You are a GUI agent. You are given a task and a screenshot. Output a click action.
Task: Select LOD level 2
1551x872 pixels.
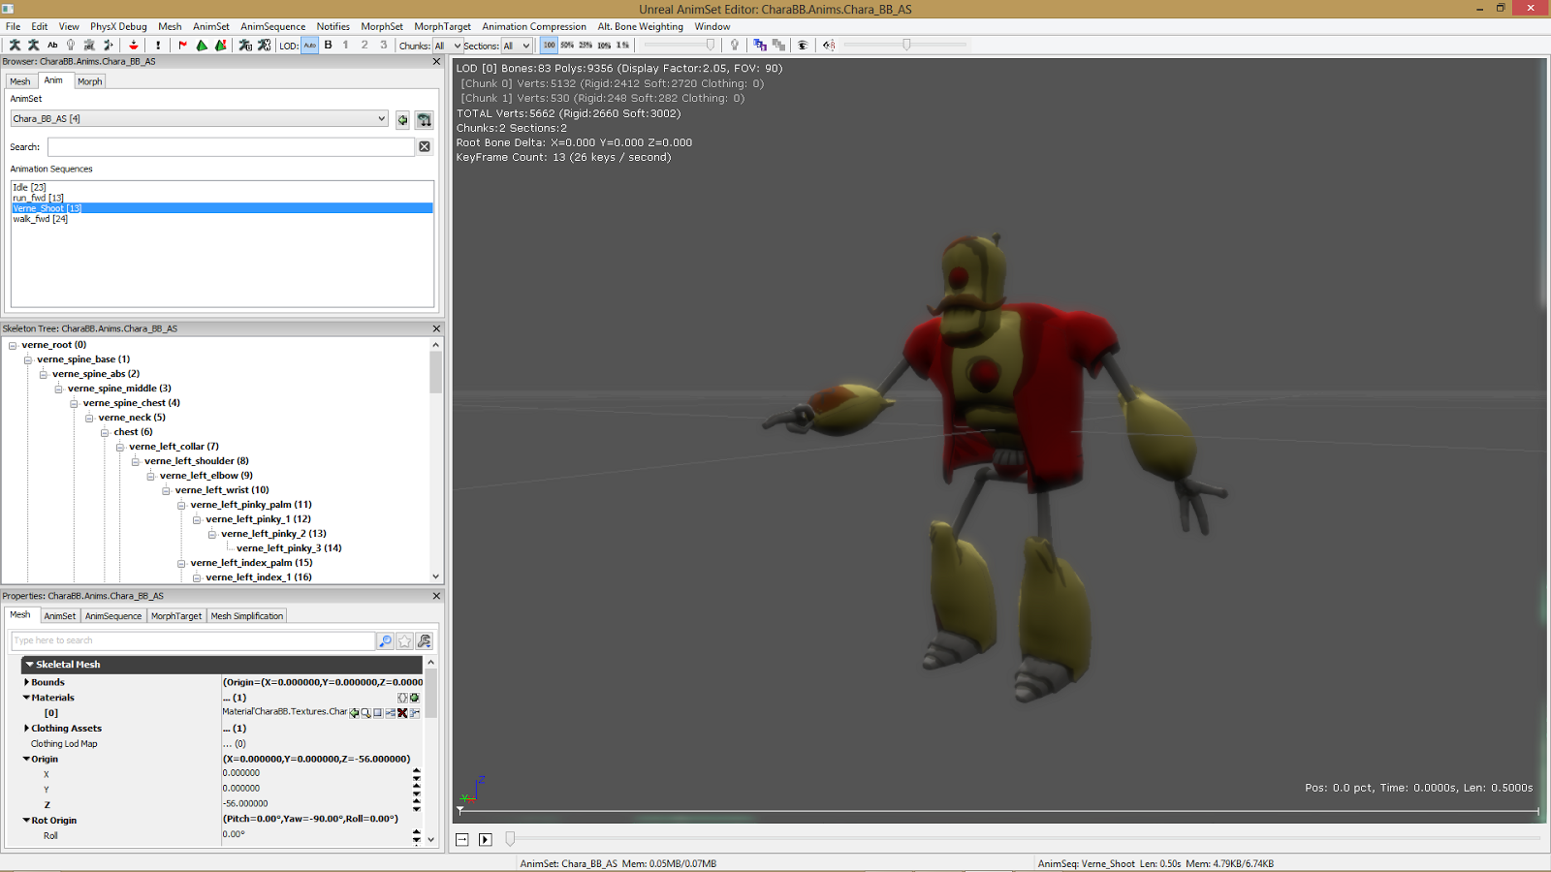tap(364, 46)
